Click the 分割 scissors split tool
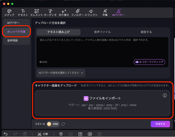 (43, 134)
